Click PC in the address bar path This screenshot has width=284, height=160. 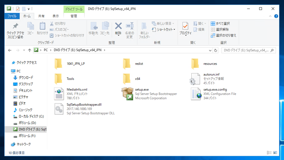(46, 50)
